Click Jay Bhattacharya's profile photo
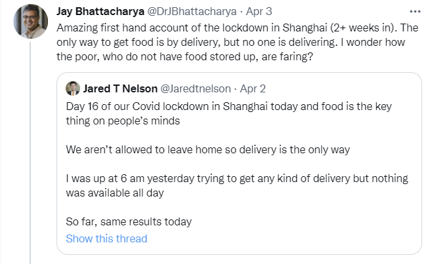Image resolution: width=432 pixels, height=264 pixels. click(30, 21)
